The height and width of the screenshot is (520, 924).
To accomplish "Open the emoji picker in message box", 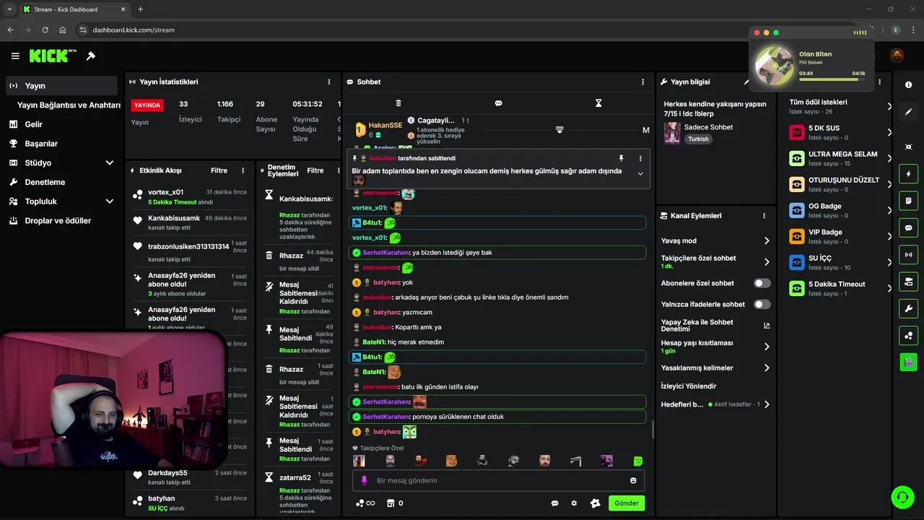I will coord(633,480).
